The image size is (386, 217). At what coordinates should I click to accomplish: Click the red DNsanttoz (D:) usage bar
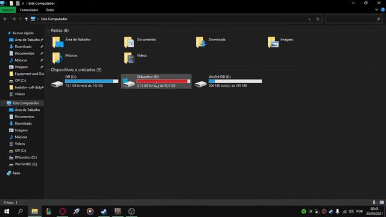(163, 81)
